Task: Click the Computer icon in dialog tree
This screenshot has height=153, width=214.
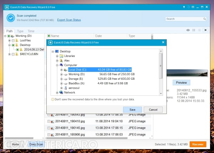Action: tap(61, 65)
